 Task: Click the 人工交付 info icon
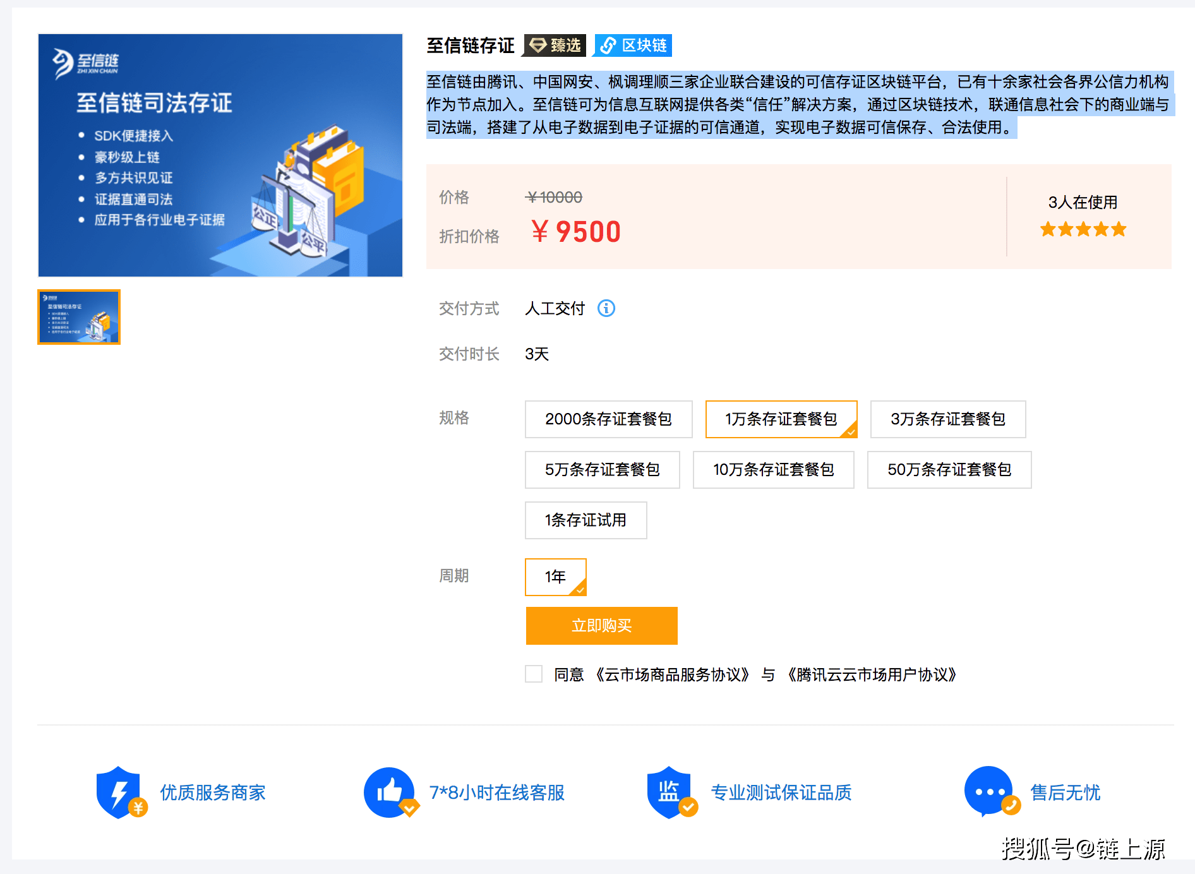pos(606,308)
